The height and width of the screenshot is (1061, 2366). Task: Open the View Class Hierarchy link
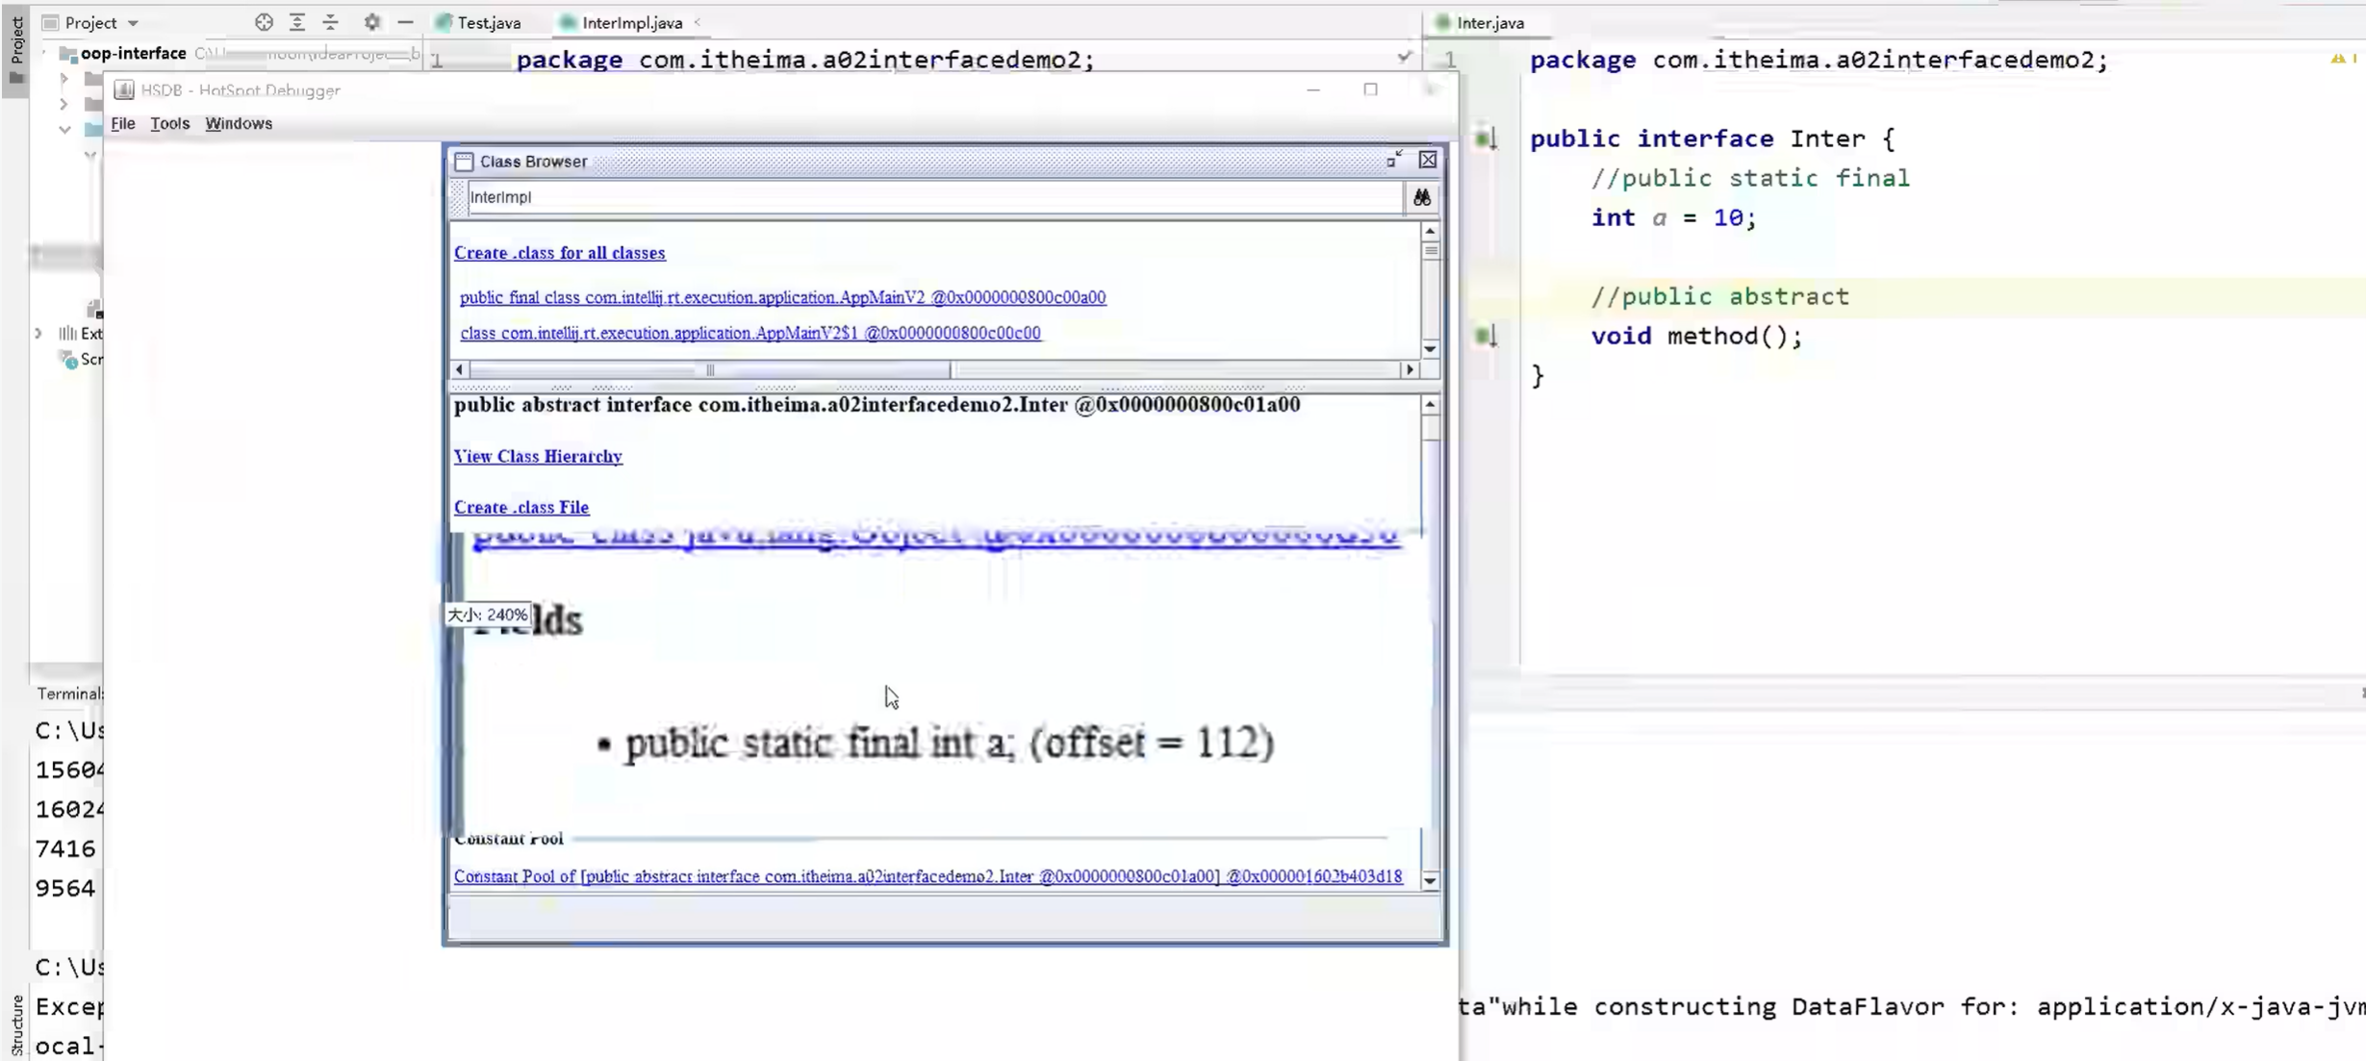537,455
